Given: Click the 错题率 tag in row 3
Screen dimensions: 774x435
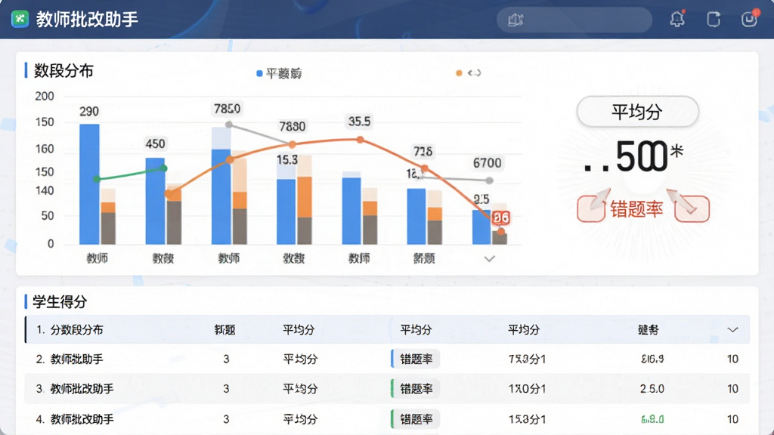Looking at the screenshot, I should click(x=416, y=389).
